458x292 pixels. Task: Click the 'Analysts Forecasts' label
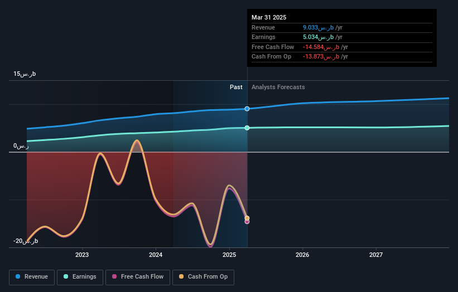click(x=278, y=87)
